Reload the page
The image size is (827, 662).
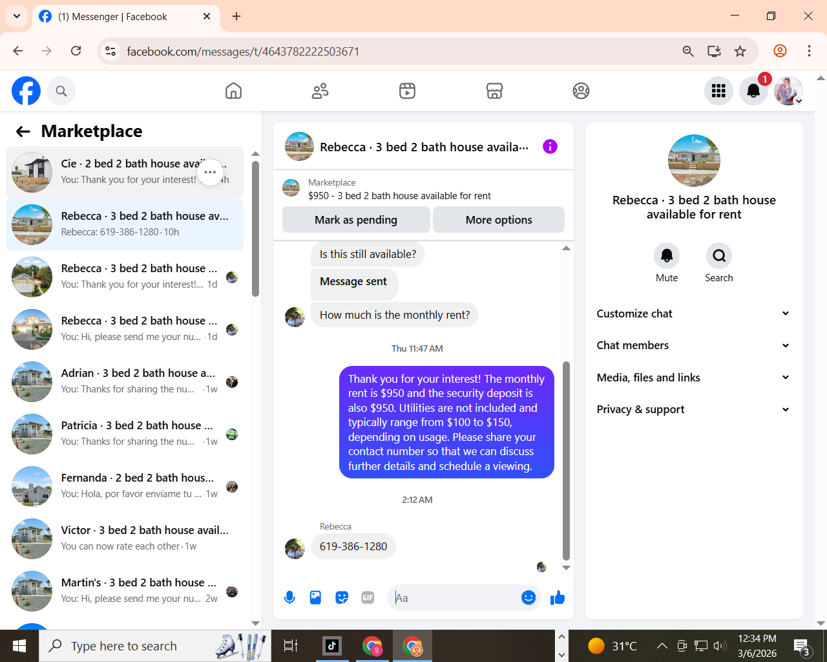(76, 50)
